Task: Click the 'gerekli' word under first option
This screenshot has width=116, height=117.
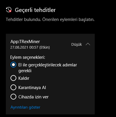Action: pyautogui.click(x=25, y=71)
